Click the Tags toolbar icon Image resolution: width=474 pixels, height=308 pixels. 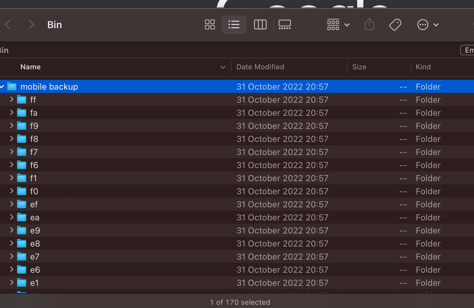coord(395,25)
